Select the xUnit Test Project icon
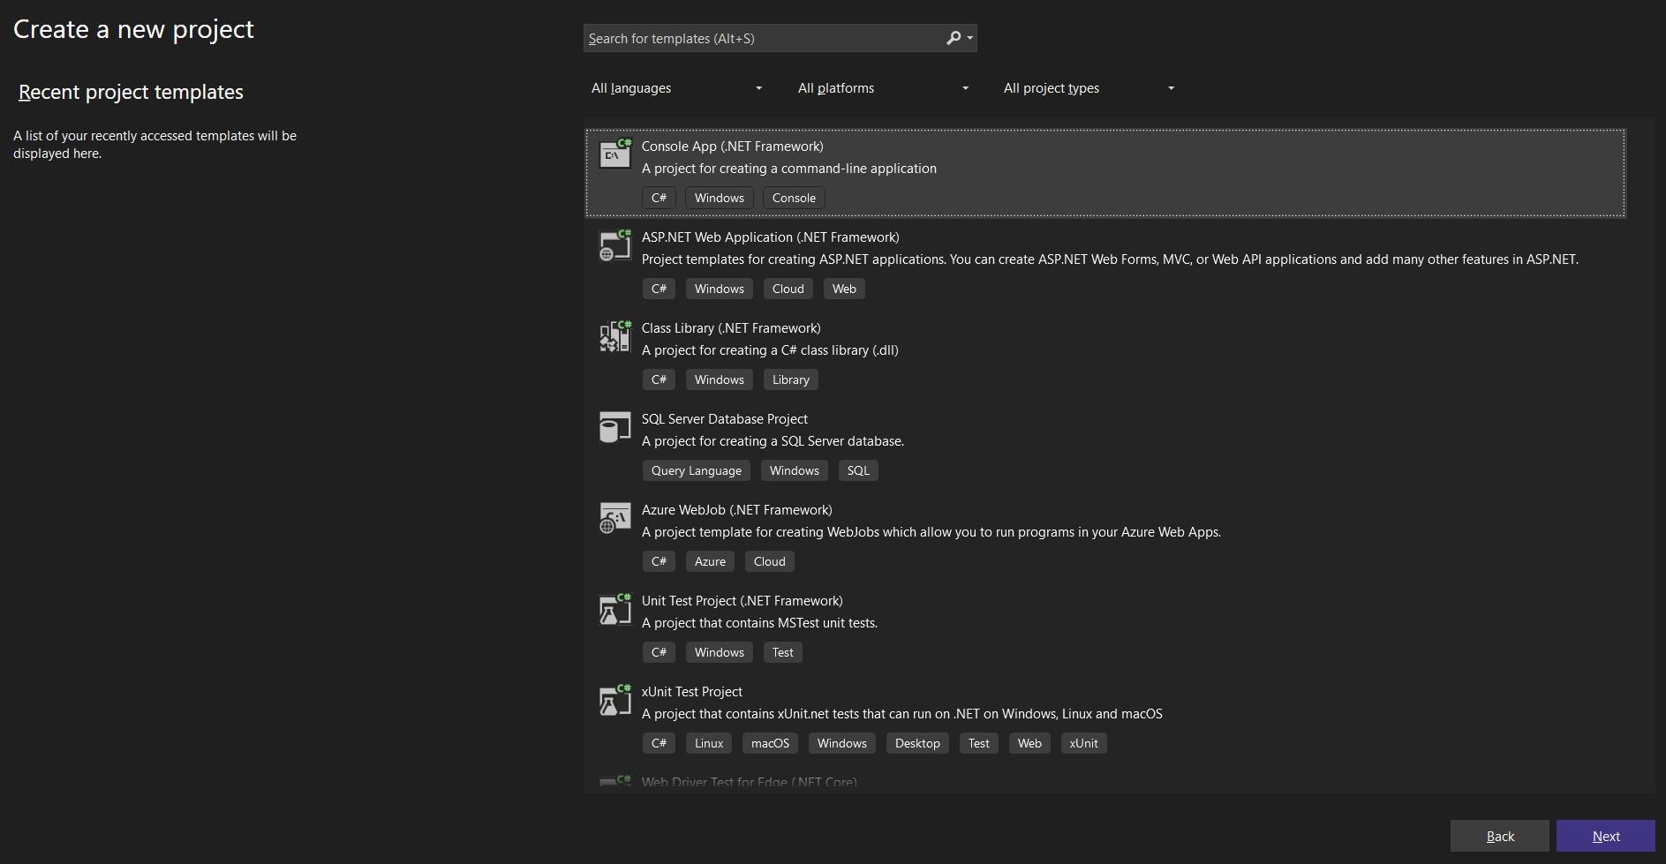 [615, 700]
